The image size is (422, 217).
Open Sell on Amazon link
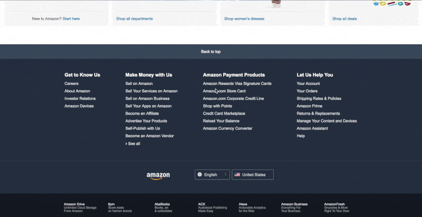pos(139,84)
